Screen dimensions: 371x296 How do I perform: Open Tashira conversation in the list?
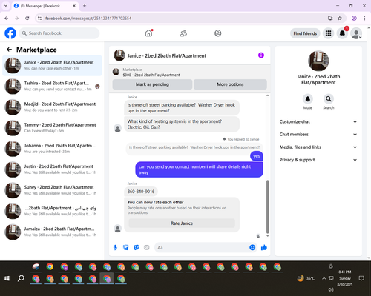pos(52,86)
